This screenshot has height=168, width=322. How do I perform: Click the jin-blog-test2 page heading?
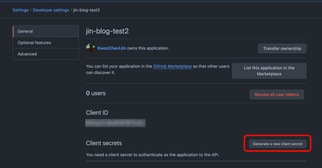tap(107, 31)
